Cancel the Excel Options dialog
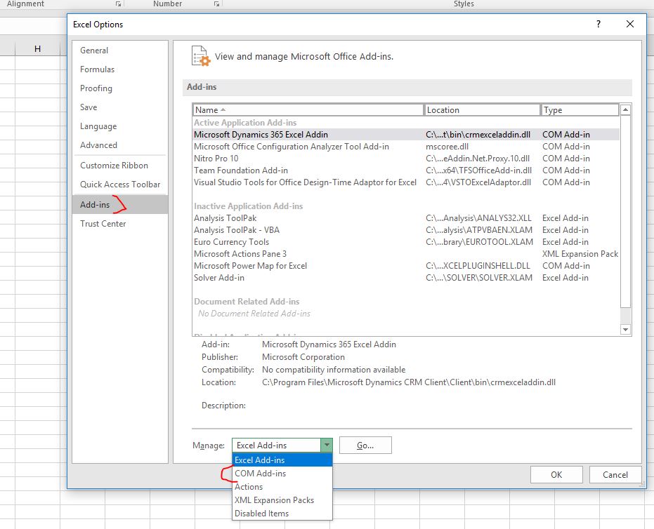Screen dimensions: 654x529 tap(615, 475)
